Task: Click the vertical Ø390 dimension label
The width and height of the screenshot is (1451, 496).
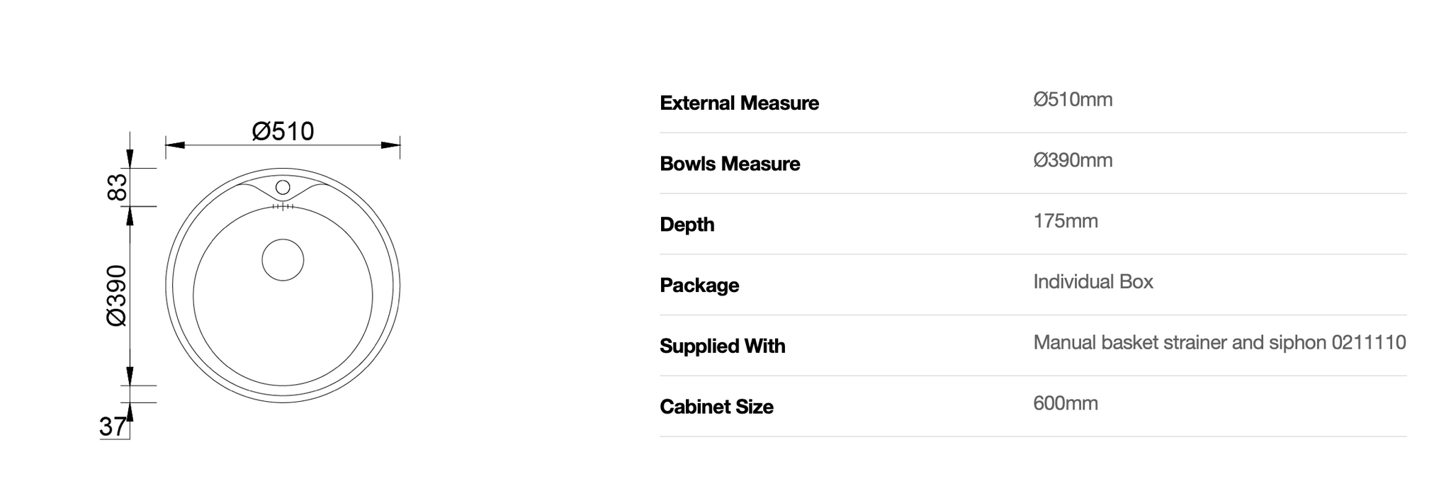Action: pos(116,295)
